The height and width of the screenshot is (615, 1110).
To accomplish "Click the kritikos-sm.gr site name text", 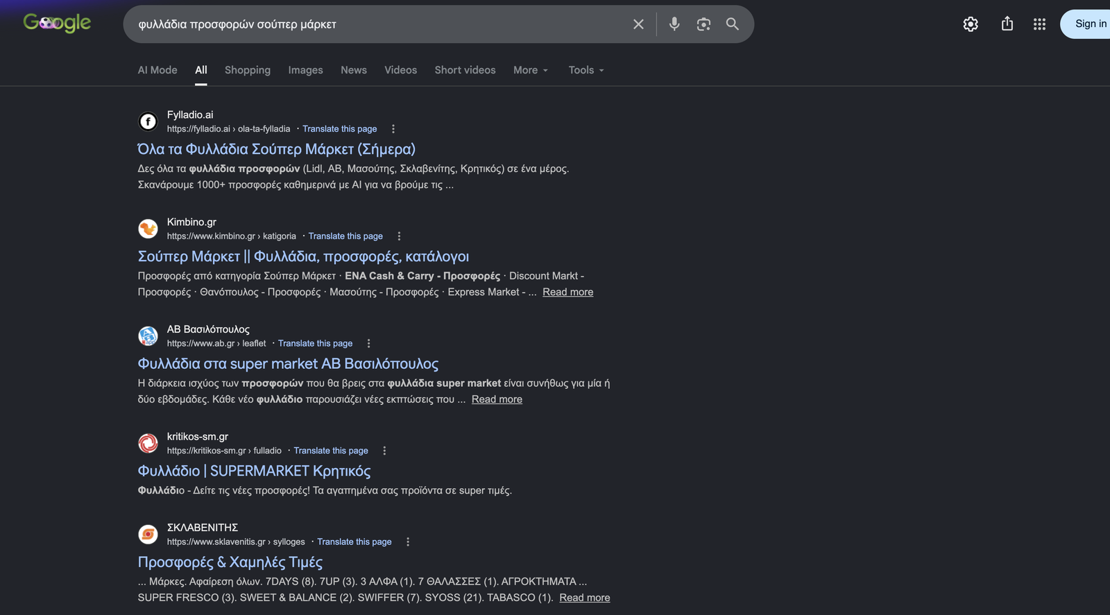I will (x=198, y=437).
